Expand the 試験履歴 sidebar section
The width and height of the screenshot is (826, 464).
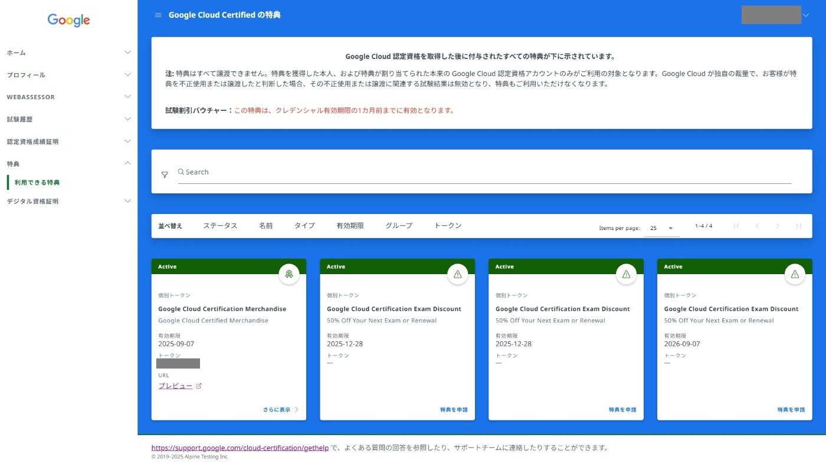(x=69, y=119)
